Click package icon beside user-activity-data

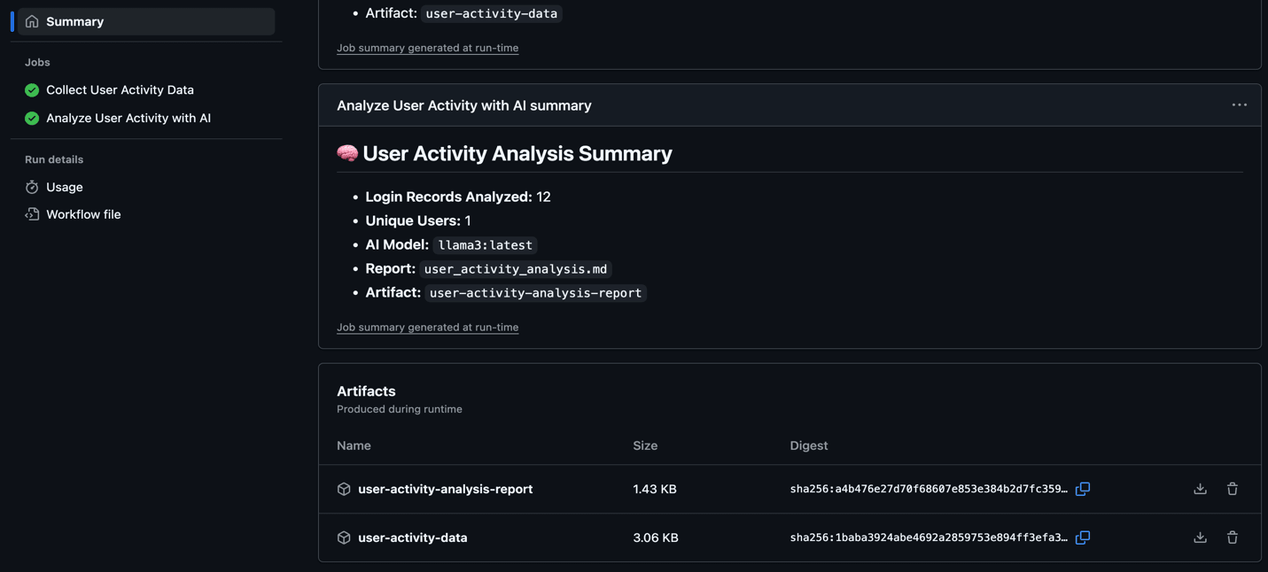pyautogui.click(x=344, y=537)
